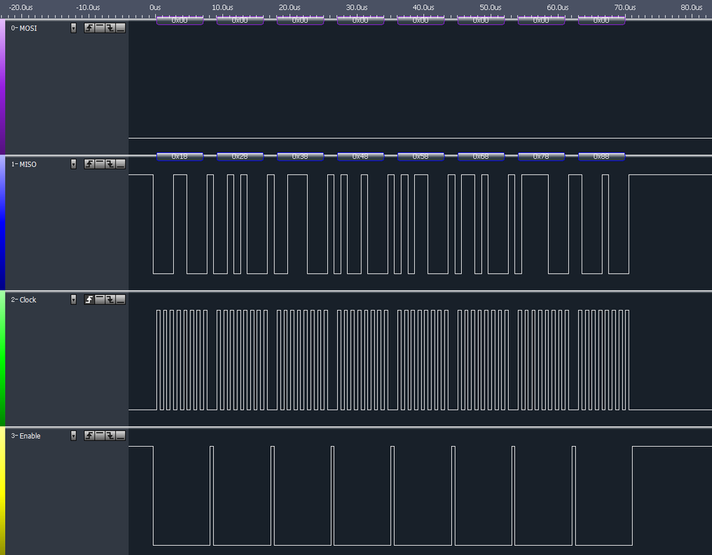Toggle high level trigger on Clock channel
The width and height of the screenshot is (712, 555).
tap(99, 299)
